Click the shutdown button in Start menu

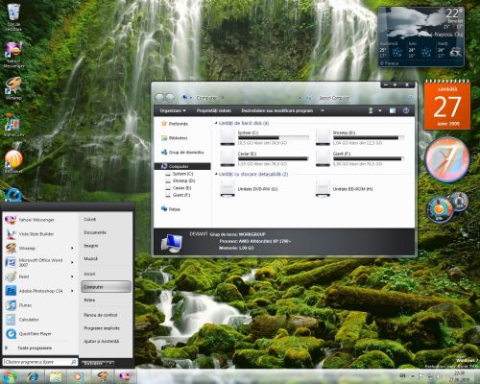click(93, 364)
